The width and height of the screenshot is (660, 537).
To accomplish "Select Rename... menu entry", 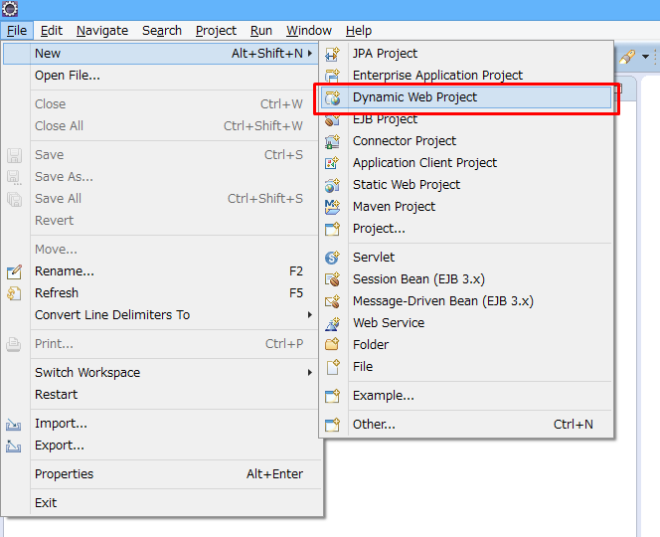I will click(x=160, y=271).
